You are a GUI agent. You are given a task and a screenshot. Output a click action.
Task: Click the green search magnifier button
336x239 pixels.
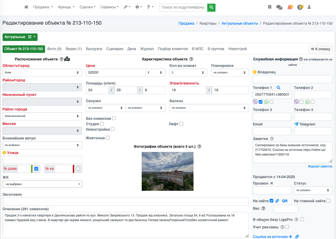click(211, 7)
